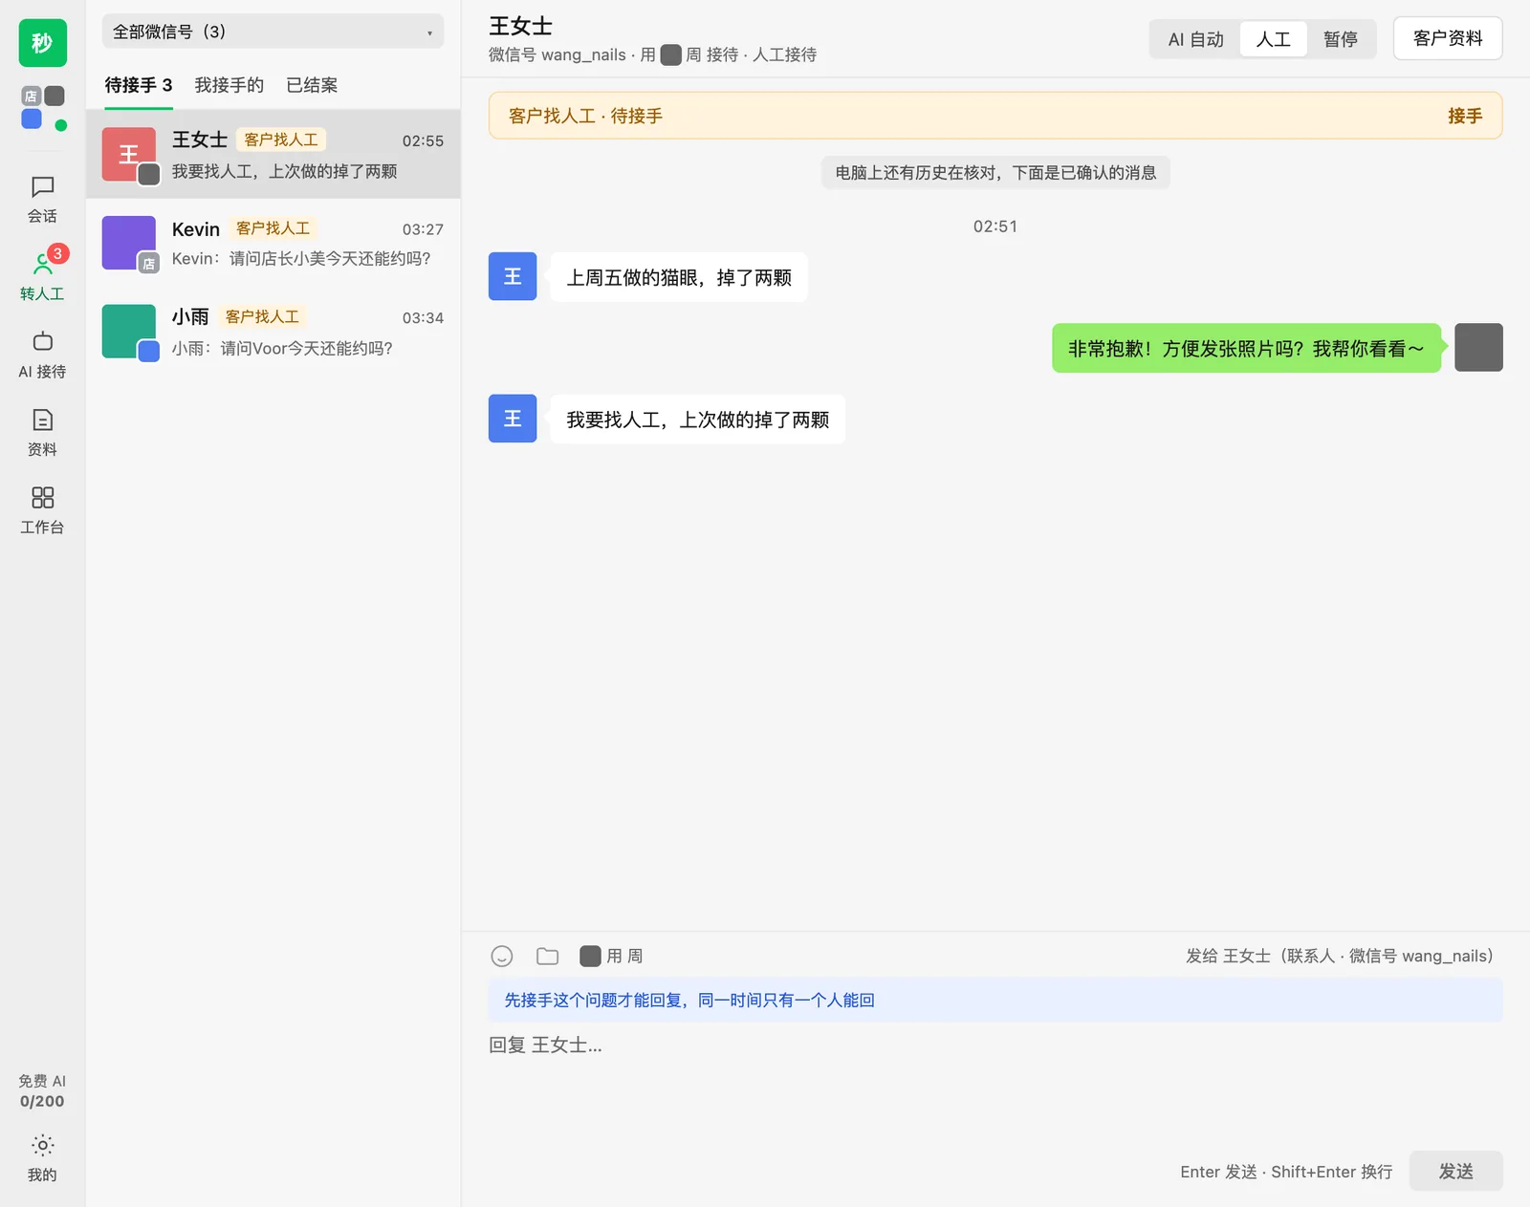Click the message 上周五做的猫眼，掉了两颗

[x=679, y=277]
